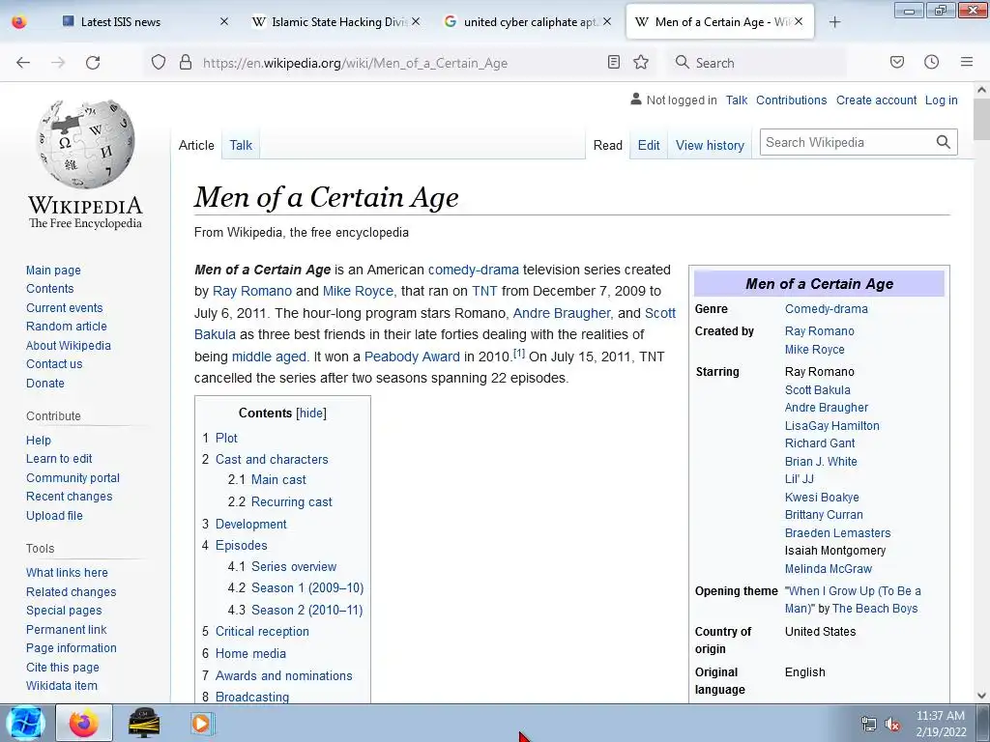This screenshot has width=990, height=742.
Task: Reload the current page
Action: click(x=93, y=63)
